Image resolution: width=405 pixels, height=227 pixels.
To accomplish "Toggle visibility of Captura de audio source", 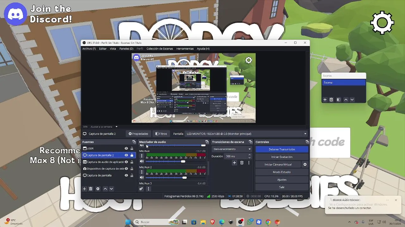I will pyautogui.click(x=126, y=162).
